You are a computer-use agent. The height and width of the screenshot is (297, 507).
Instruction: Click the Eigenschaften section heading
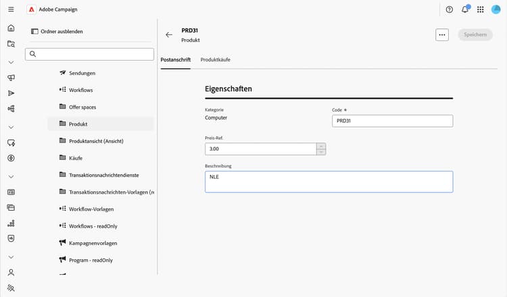click(x=228, y=89)
